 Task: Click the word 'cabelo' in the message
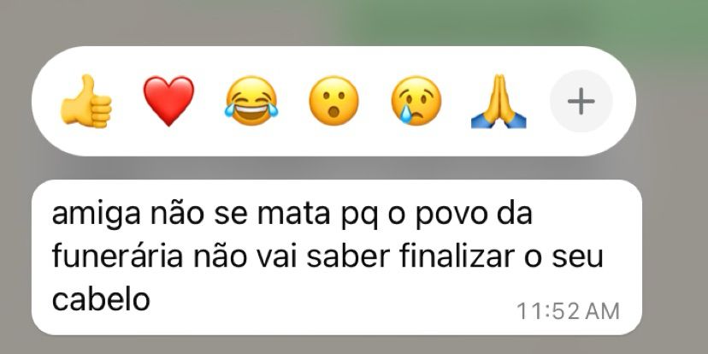tap(101, 298)
